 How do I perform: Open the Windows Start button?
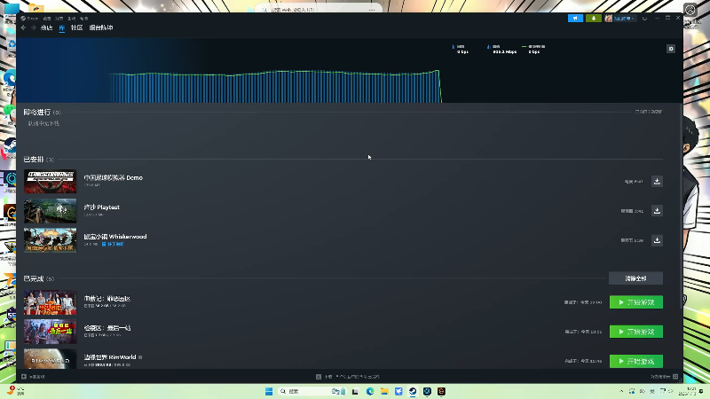269,391
